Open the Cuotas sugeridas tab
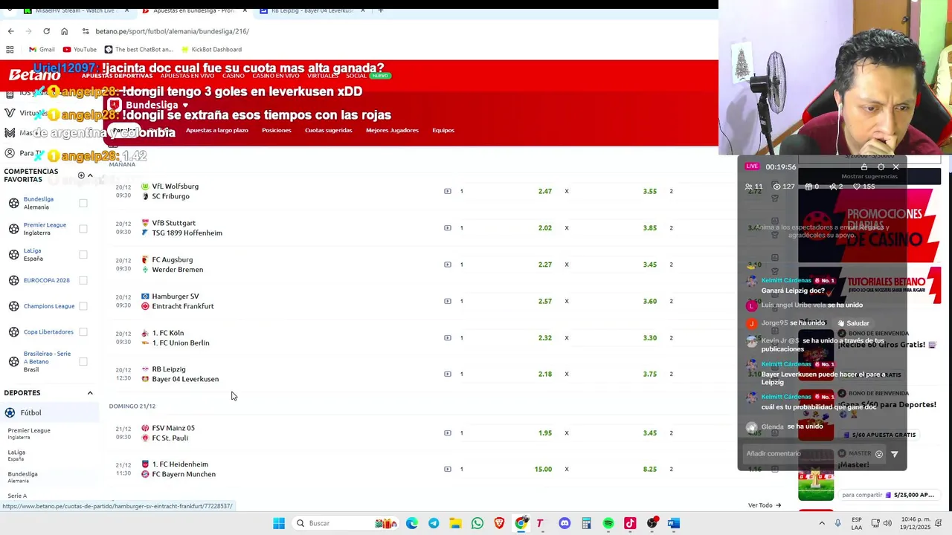 pos(328,130)
